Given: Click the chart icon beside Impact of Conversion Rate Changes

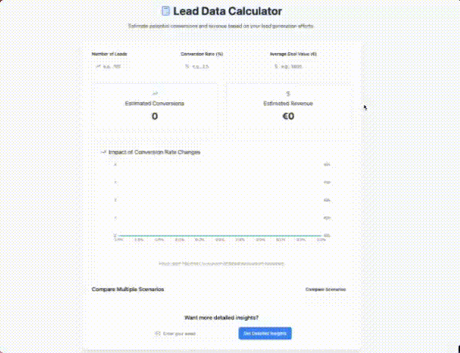Looking at the screenshot, I should [103, 152].
